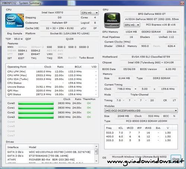186x169 pixels.
Task: Click the Q1G9 QDF field
Action: coord(70,39)
